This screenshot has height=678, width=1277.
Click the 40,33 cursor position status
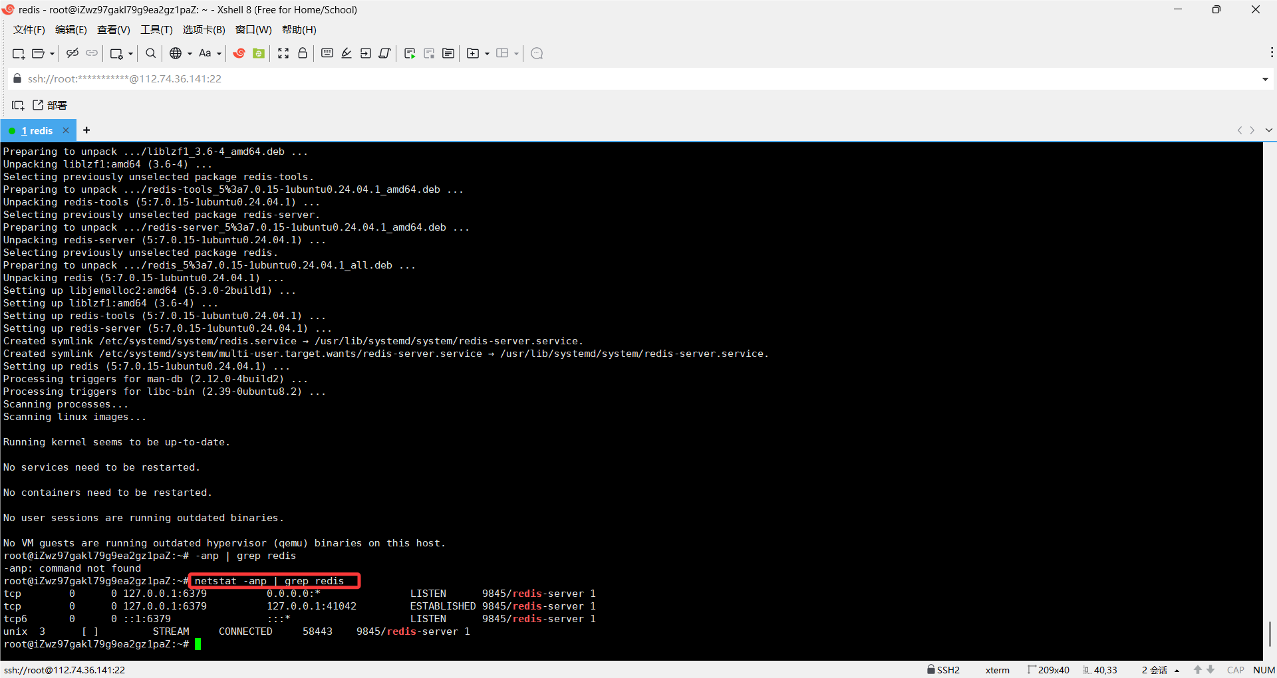tap(1101, 670)
